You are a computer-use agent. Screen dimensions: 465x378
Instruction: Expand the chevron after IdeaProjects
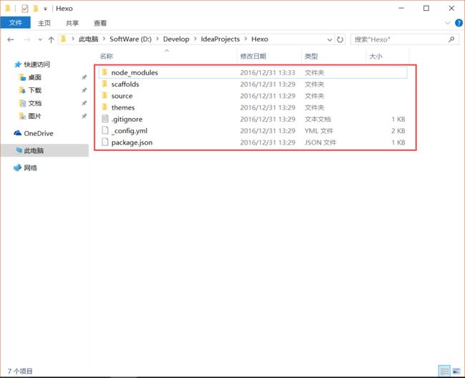click(245, 39)
